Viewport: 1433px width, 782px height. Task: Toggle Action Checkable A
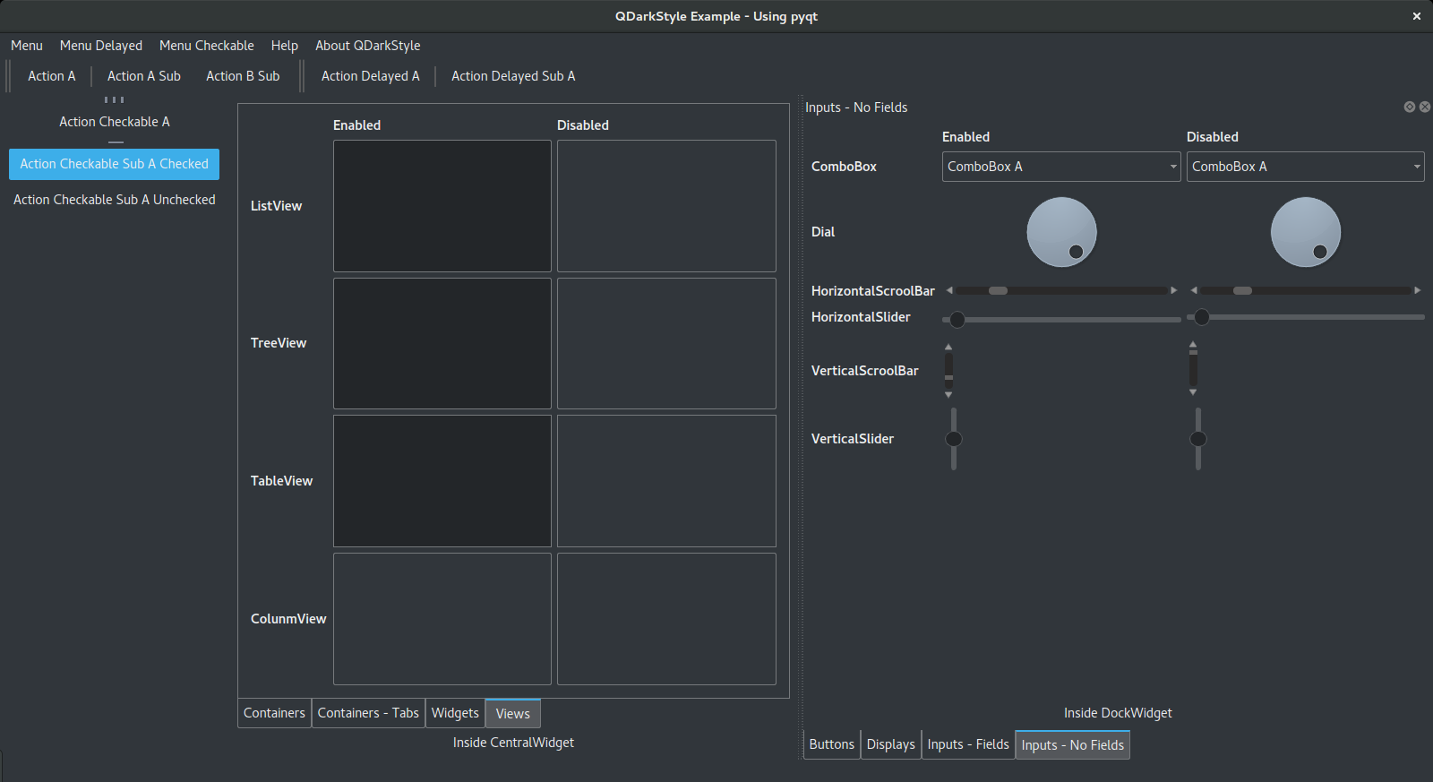[115, 122]
